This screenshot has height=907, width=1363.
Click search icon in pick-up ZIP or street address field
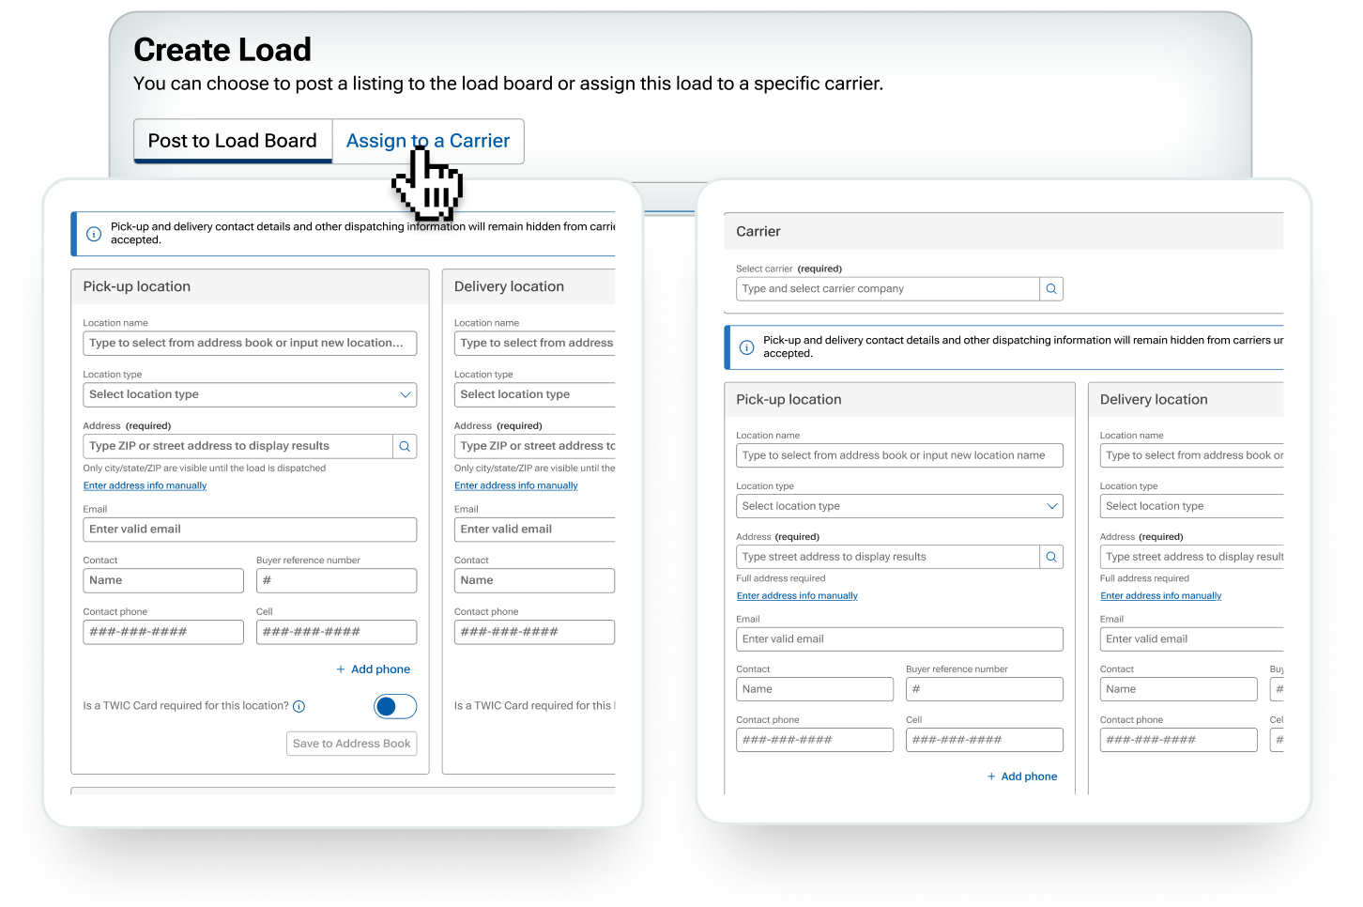point(405,447)
